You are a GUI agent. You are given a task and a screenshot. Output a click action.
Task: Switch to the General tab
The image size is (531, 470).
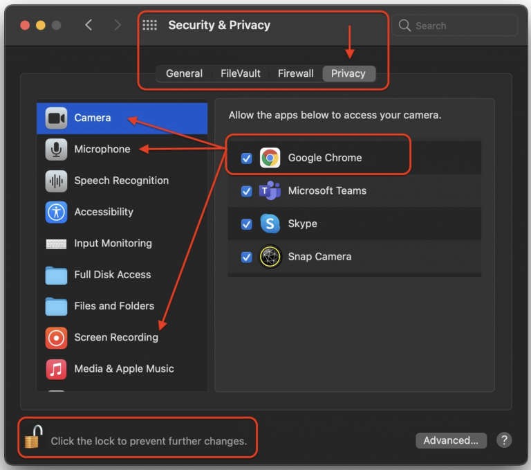point(184,73)
